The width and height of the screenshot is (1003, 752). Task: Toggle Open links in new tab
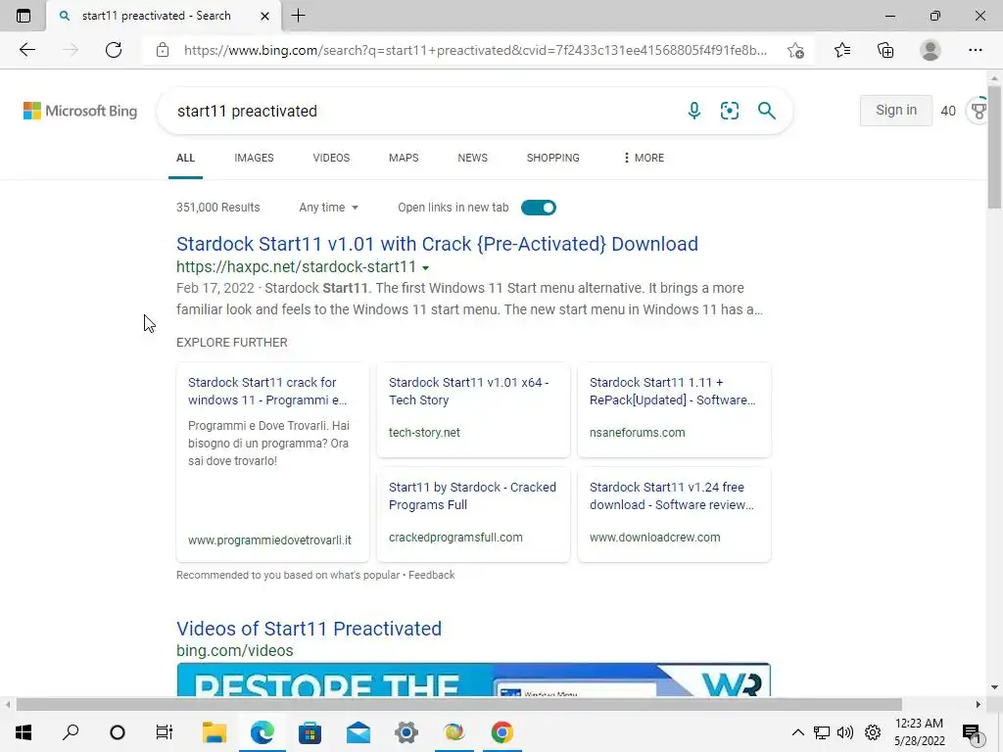pos(539,208)
